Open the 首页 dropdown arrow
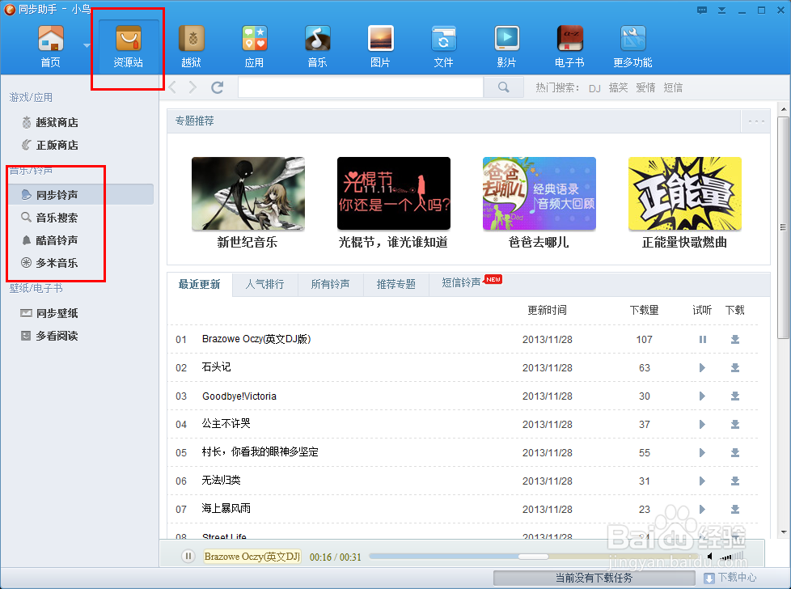Screen dimensions: 791x589 coord(87,44)
